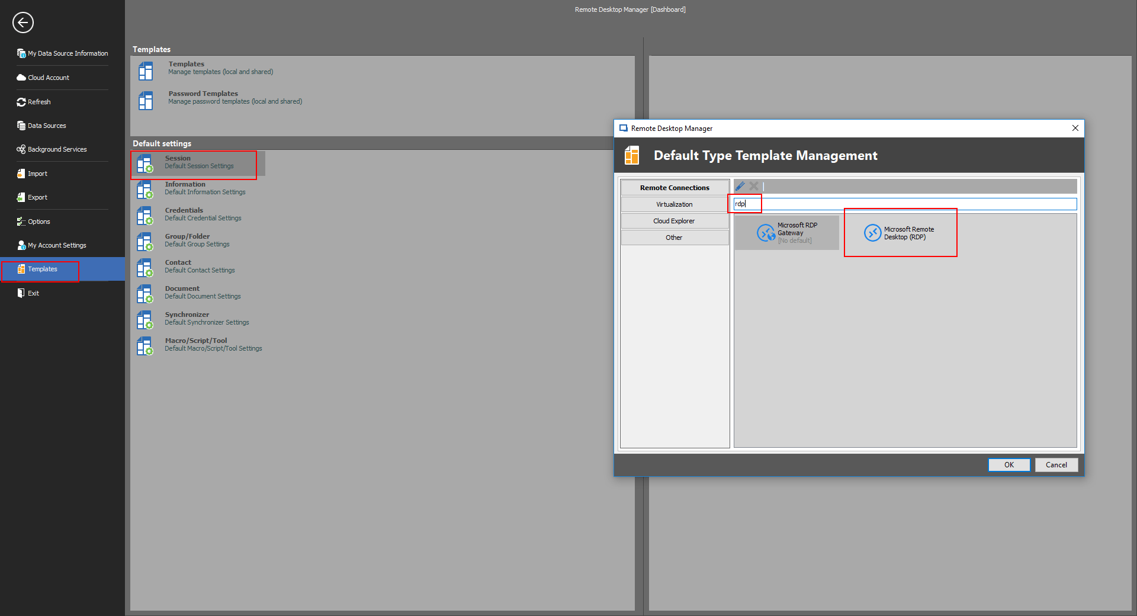The image size is (1137, 616).
Task: Click the rdp search field
Action: [744, 204]
